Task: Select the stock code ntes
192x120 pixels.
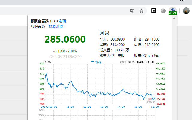Action: [155, 55]
